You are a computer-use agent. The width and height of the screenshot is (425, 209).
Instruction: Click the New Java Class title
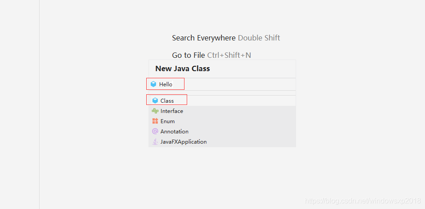[x=182, y=68]
